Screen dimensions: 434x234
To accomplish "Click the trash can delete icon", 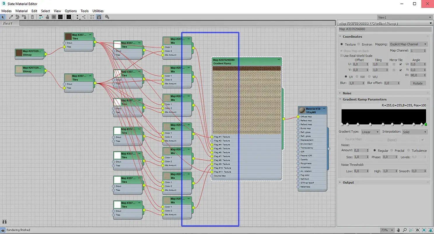I will pyautogui.click(x=33, y=17).
